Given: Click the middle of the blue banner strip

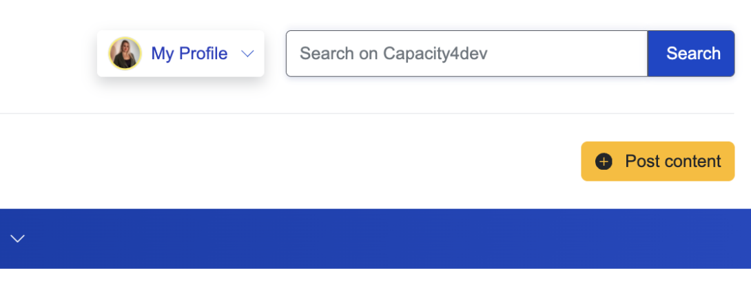Looking at the screenshot, I should (x=375, y=239).
